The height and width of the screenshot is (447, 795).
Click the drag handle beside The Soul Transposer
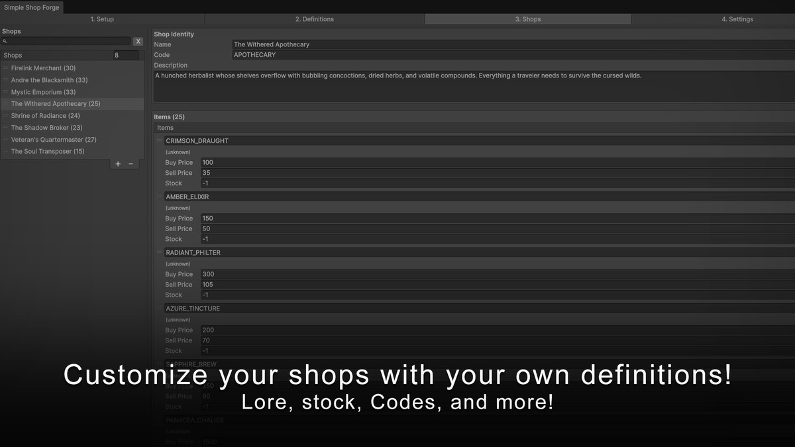pos(5,151)
